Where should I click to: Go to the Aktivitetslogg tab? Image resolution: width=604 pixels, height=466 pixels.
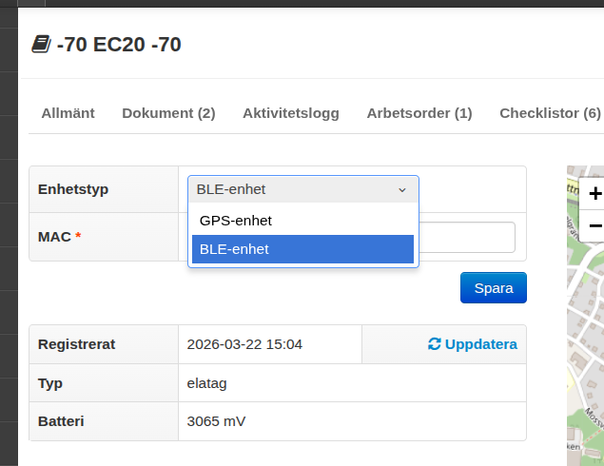(x=290, y=113)
